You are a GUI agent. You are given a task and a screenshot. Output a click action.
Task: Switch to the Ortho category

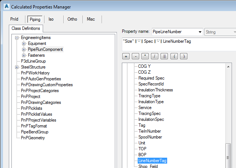[72, 20]
